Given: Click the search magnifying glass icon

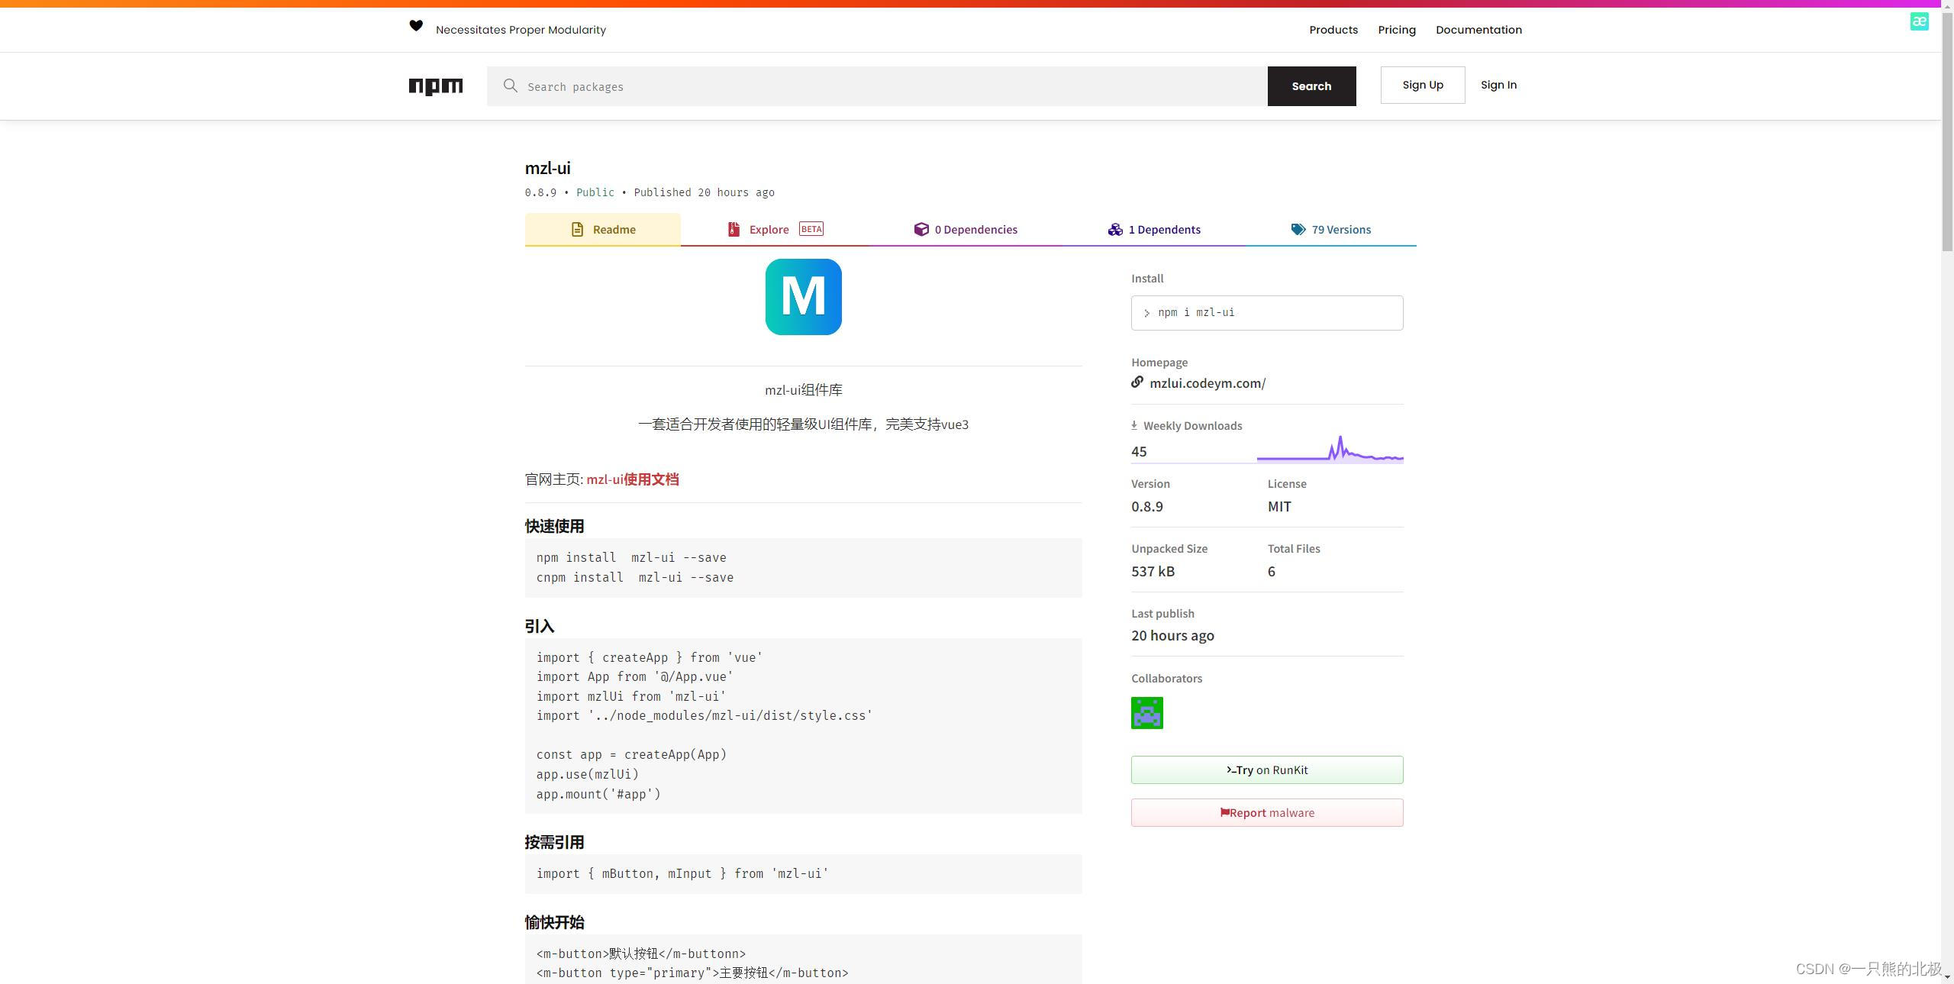Looking at the screenshot, I should coord(510,85).
